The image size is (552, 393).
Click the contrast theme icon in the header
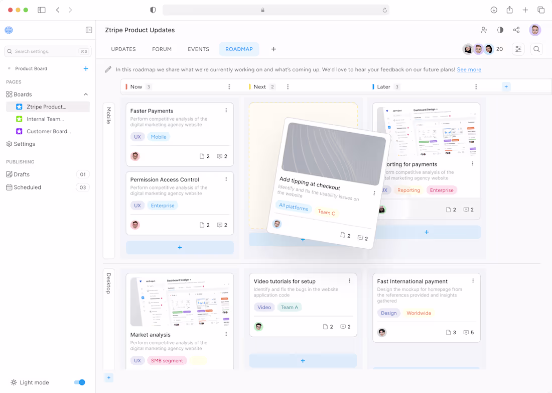500,30
